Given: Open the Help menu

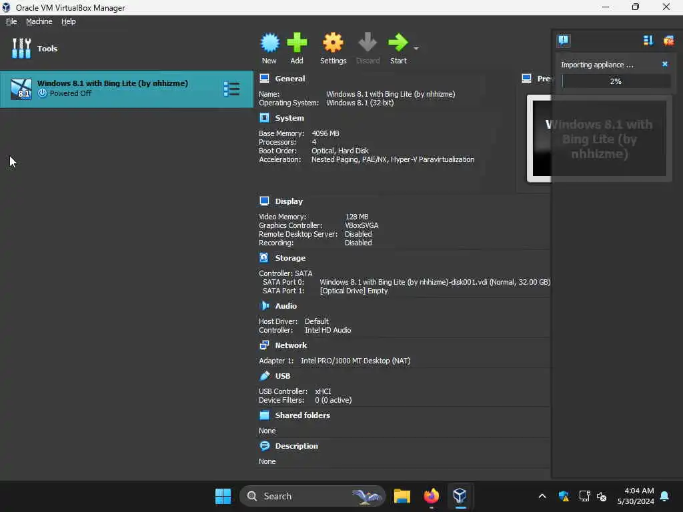Looking at the screenshot, I should tap(69, 21).
